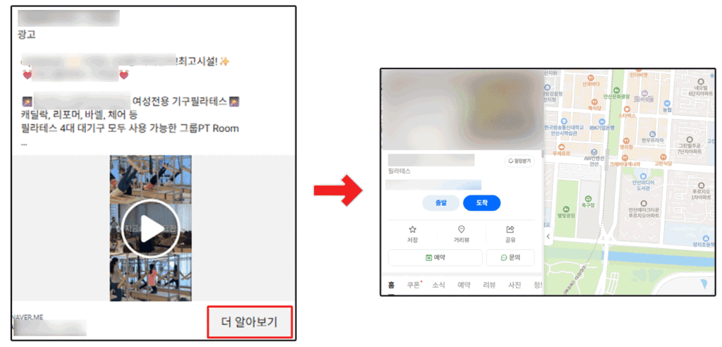Set as departure with 출발 button
This screenshot has width=722, height=347.
click(x=441, y=202)
